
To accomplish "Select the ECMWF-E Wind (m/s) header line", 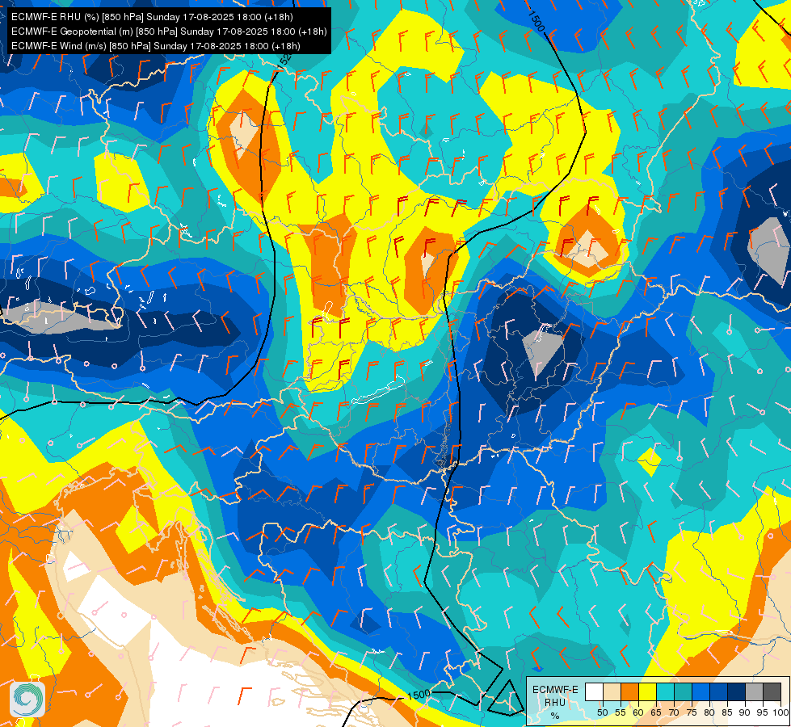I will (156, 46).
